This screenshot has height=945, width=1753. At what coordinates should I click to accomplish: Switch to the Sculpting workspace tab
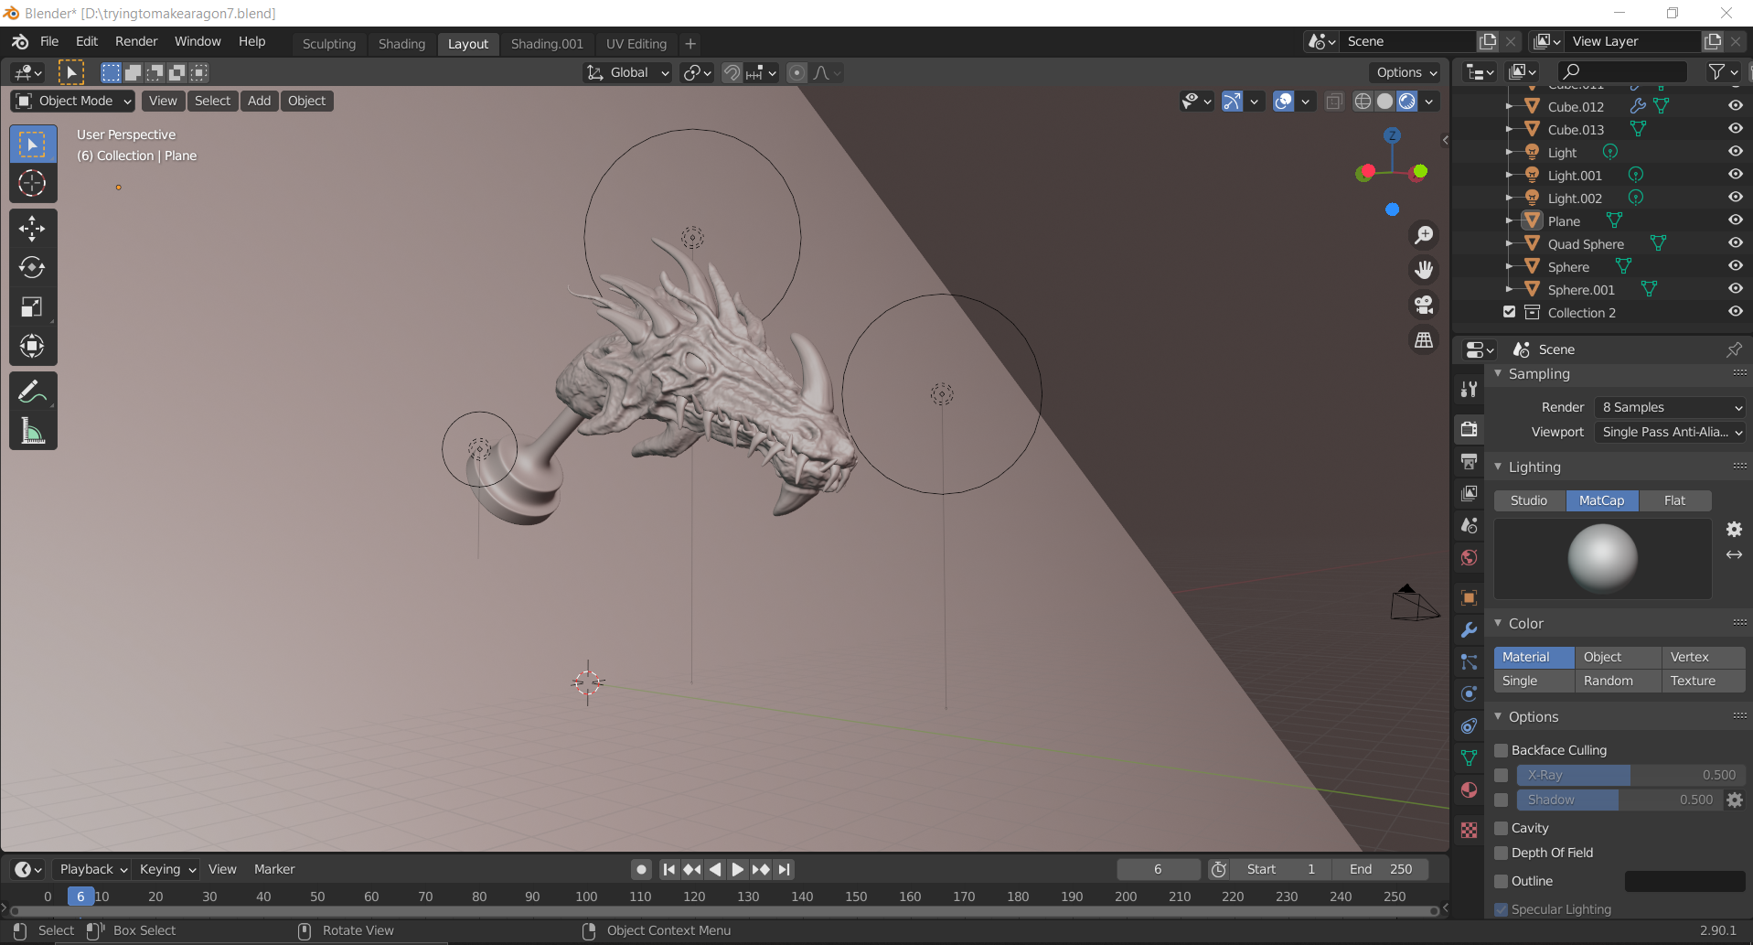pyautogui.click(x=328, y=43)
